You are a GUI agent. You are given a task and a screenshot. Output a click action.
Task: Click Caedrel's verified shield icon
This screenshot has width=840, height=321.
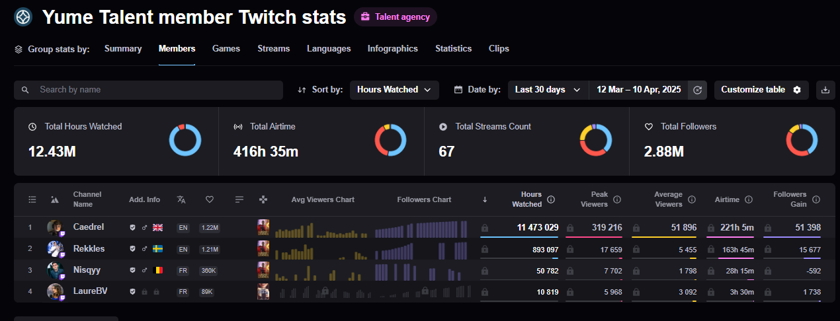pos(133,227)
